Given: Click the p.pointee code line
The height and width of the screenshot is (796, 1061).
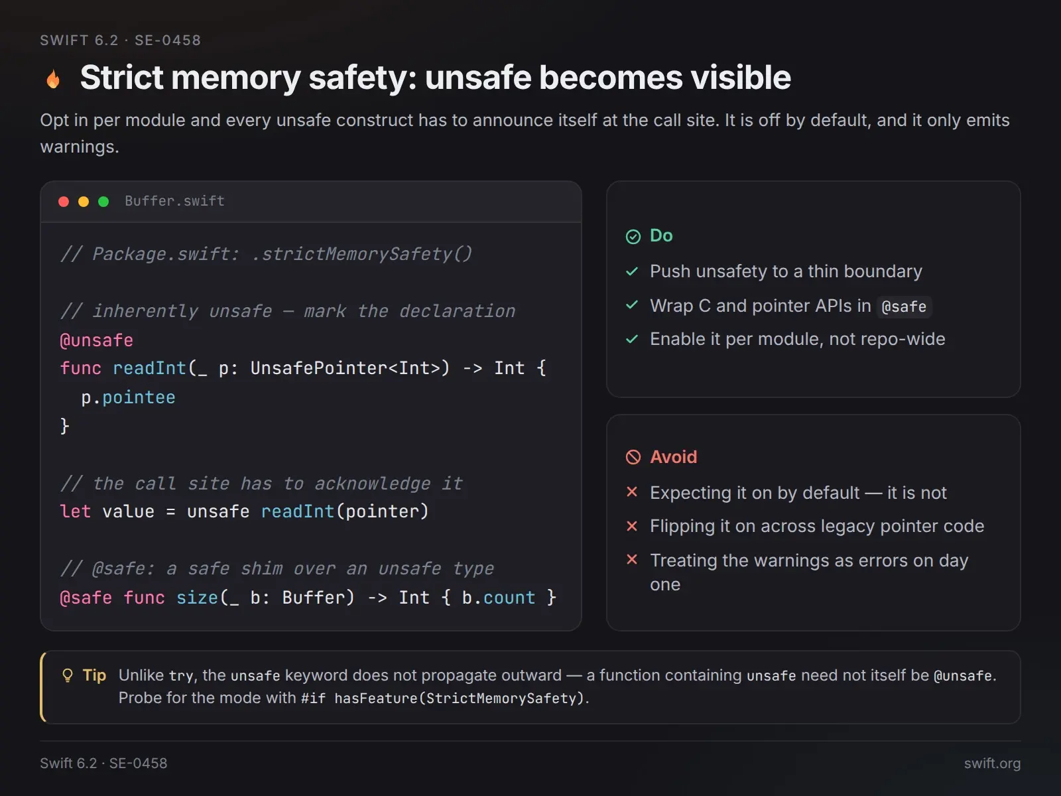Looking at the screenshot, I should point(128,397).
